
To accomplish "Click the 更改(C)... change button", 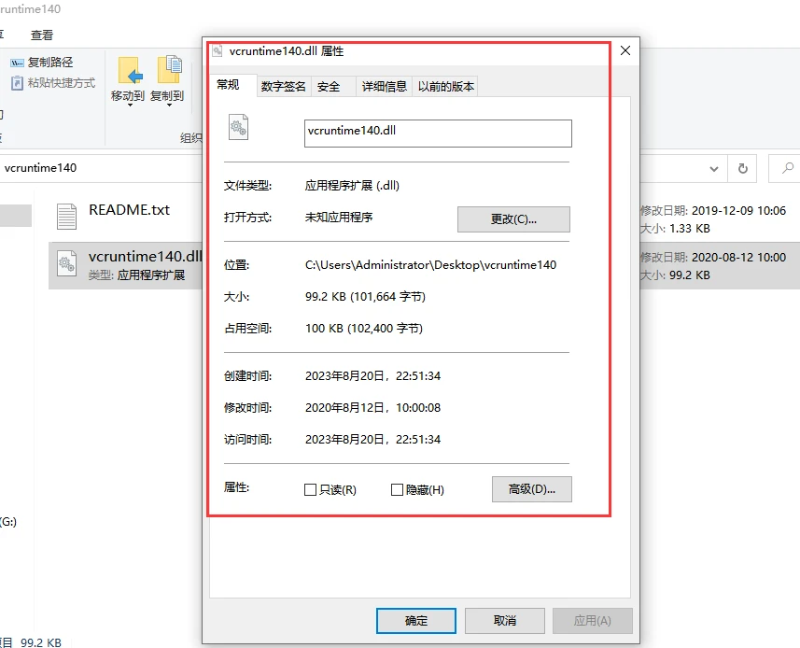I will pyautogui.click(x=513, y=219).
